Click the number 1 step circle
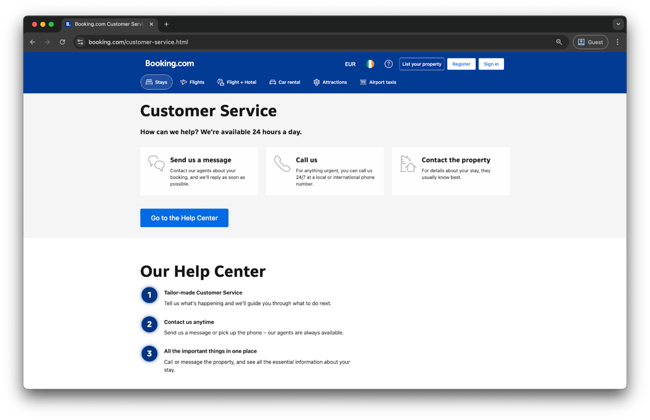 click(x=149, y=295)
